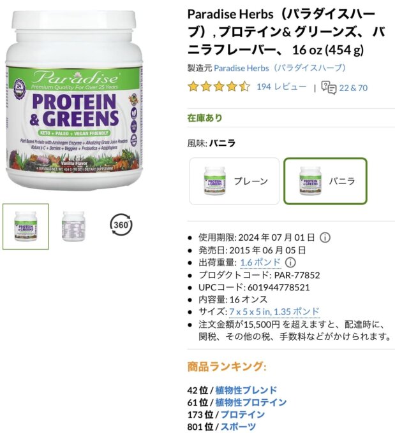This screenshot has height=433, width=395.
Task: Visit the Paradise Herbs manufacturer link
Action: click(x=280, y=68)
